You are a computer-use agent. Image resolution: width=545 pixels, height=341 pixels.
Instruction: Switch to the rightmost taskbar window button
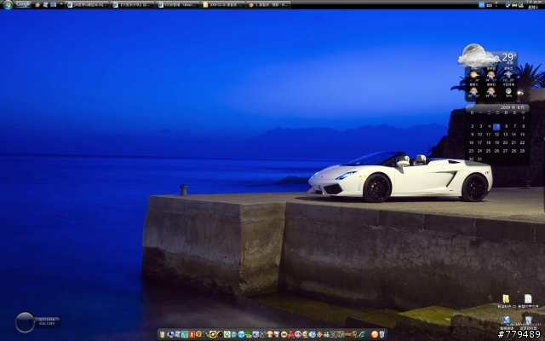coord(268,4)
